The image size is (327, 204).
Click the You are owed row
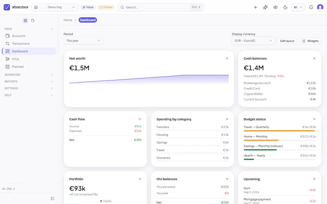(x=193, y=187)
